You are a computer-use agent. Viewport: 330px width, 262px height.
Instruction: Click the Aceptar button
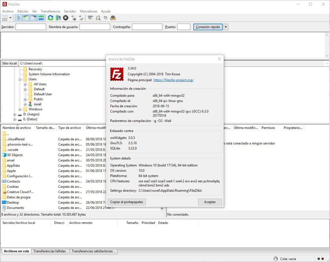pos(210,202)
